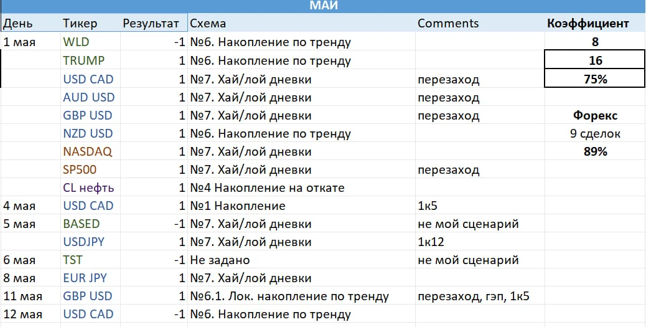This screenshot has width=646, height=327.
Task: Select the МАЙ title header cell
Action: pyautogui.click(x=323, y=6)
